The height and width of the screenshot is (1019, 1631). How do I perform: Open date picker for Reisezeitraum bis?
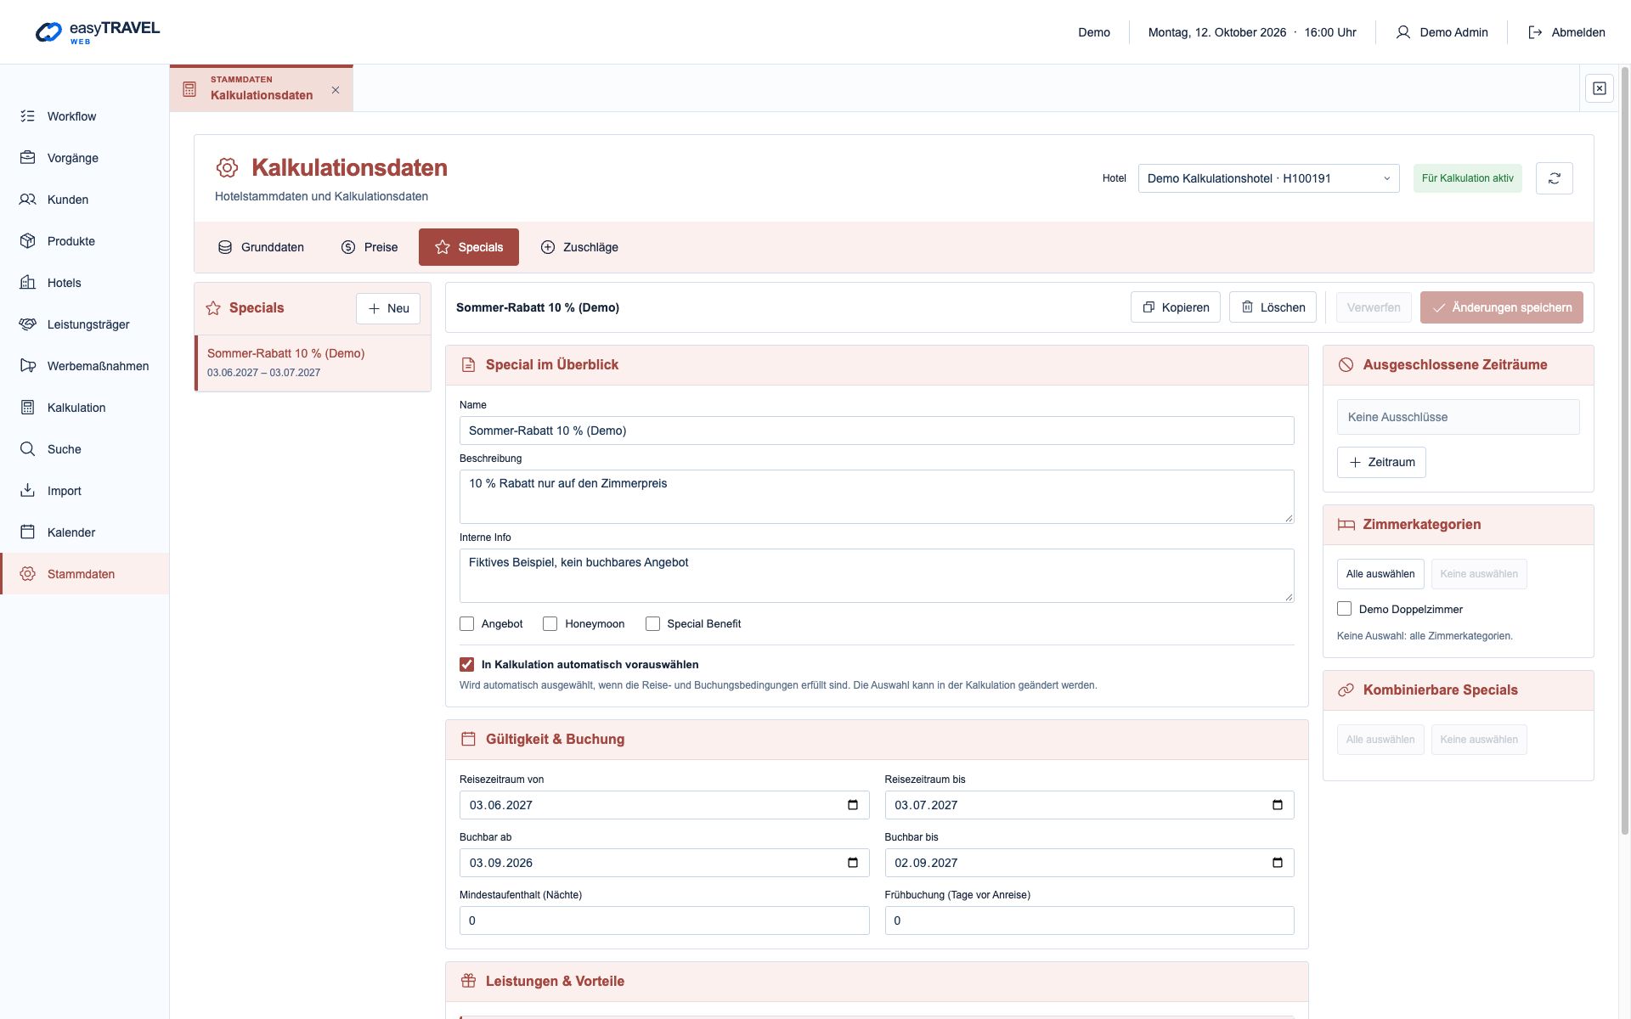point(1278,805)
